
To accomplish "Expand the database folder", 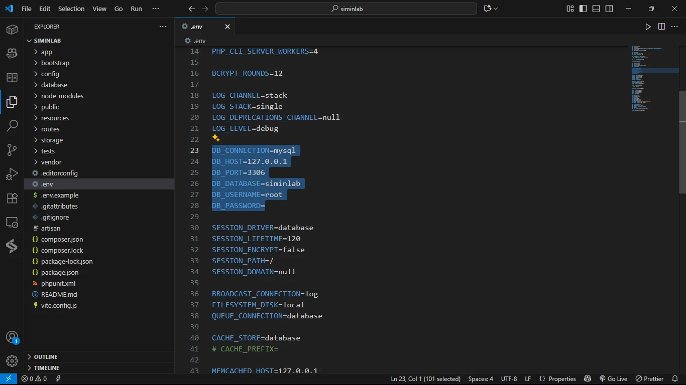I will 54,85.
